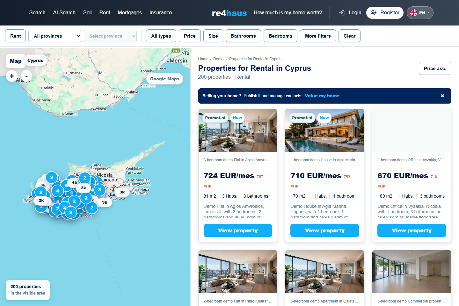Open the Search menu item
The image size is (459, 306).
(x=37, y=13)
